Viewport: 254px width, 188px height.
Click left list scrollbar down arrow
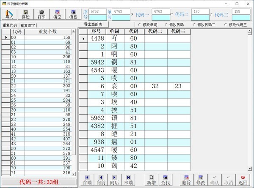(74, 174)
